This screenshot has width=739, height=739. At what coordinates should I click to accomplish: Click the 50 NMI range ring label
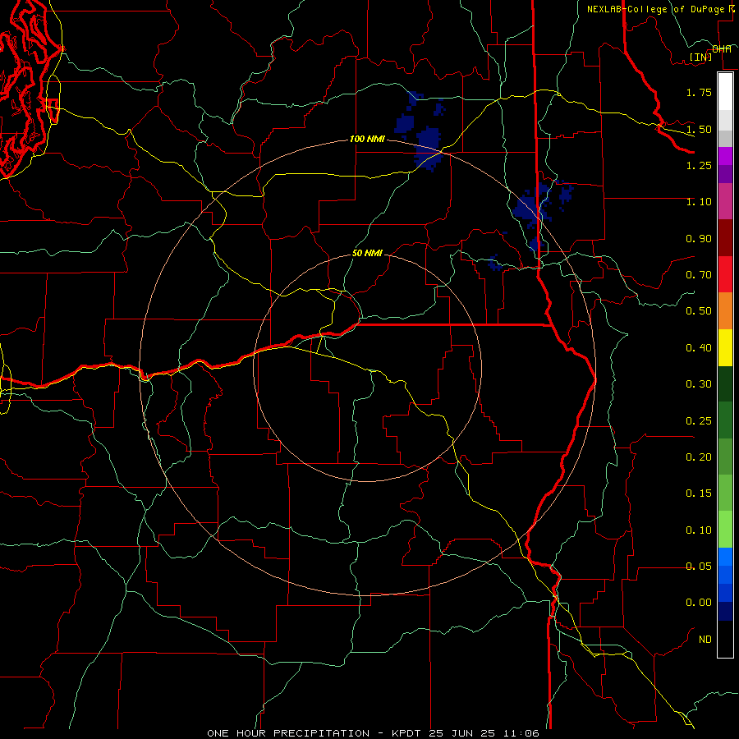pyautogui.click(x=367, y=253)
